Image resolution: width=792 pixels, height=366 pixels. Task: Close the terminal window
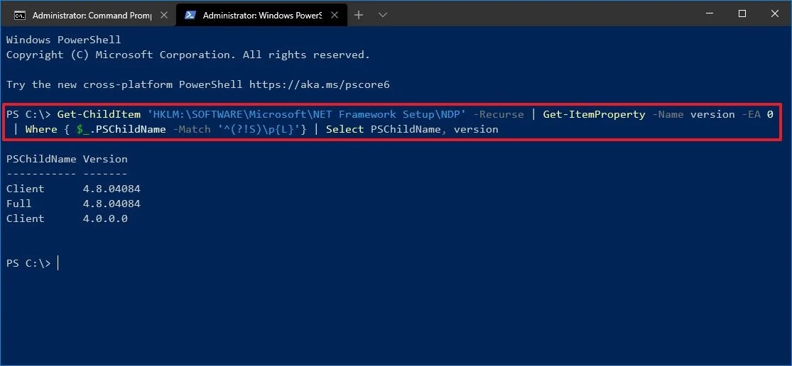774,14
